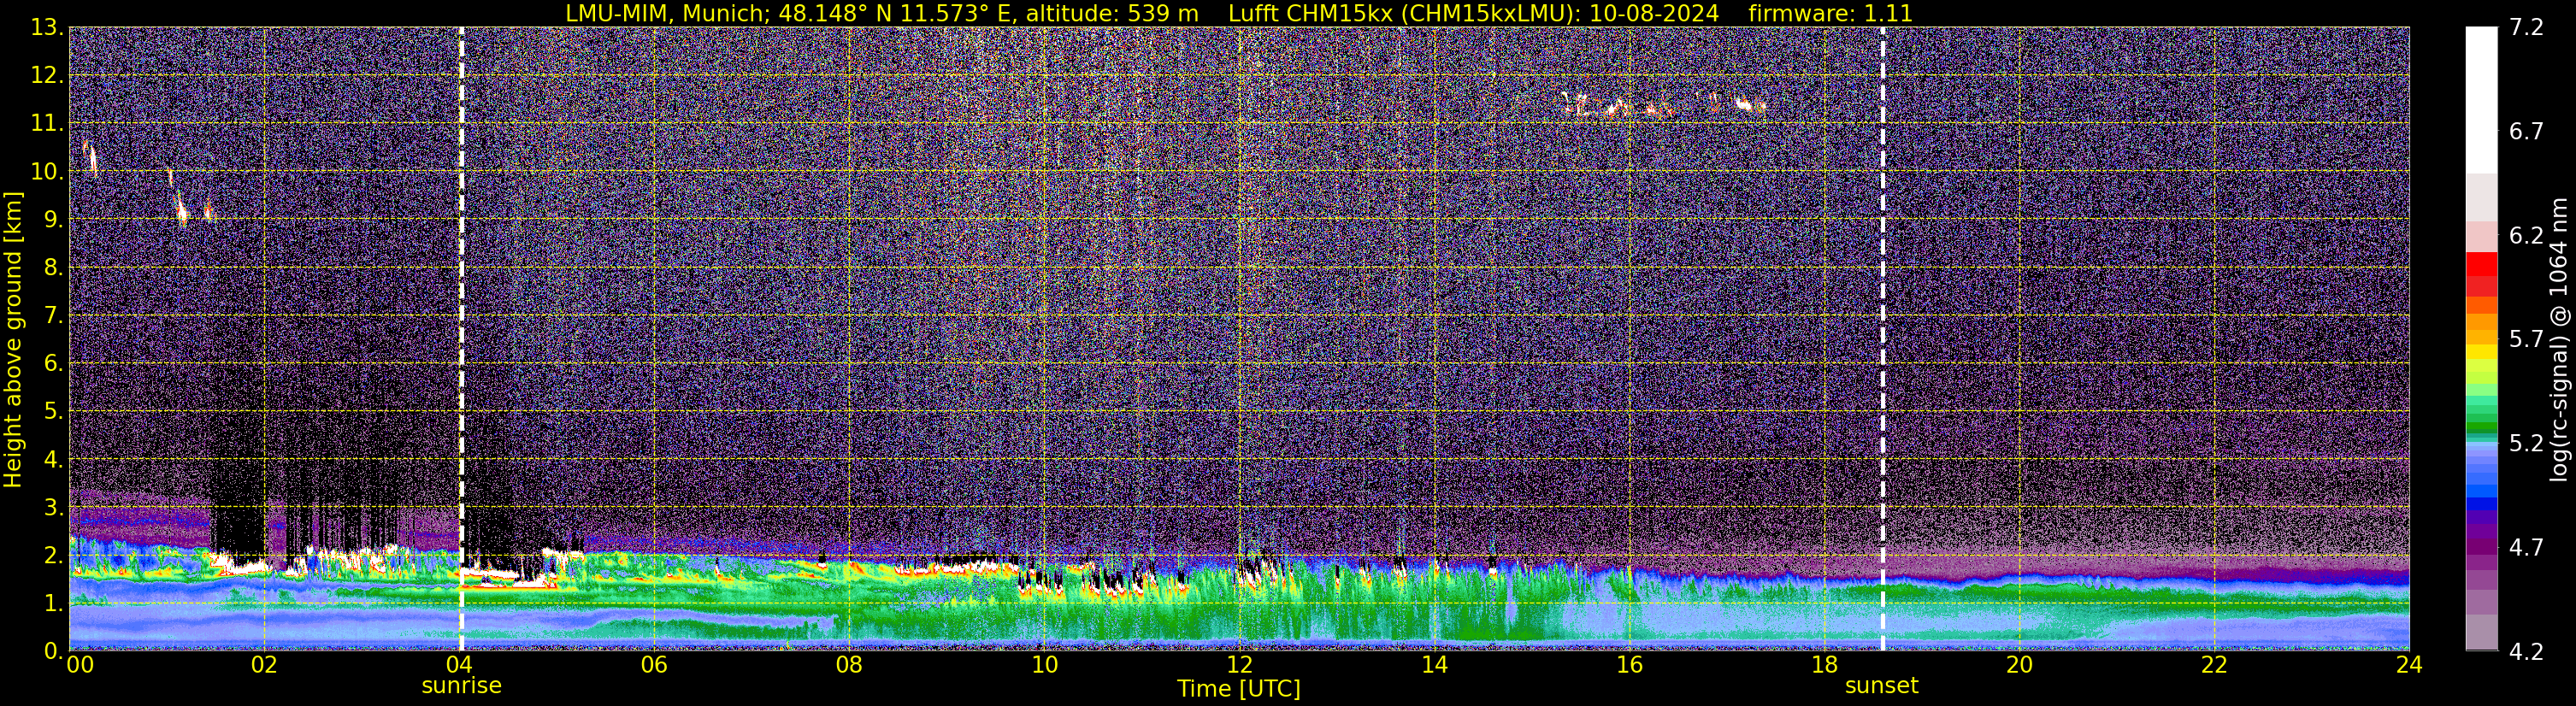
Task: Click height axis tick '7.'
Action: [54, 315]
